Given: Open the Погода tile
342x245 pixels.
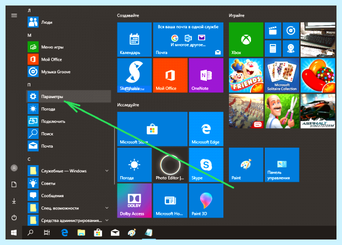Looking at the screenshot, I should pyautogui.click(x=135, y=165).
